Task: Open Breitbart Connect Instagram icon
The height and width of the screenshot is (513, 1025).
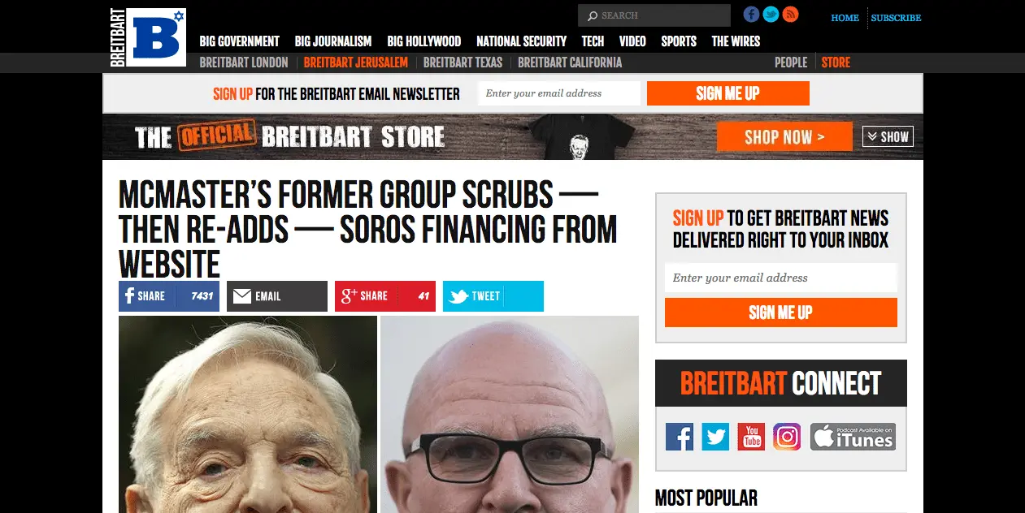Action: point(787,437)
